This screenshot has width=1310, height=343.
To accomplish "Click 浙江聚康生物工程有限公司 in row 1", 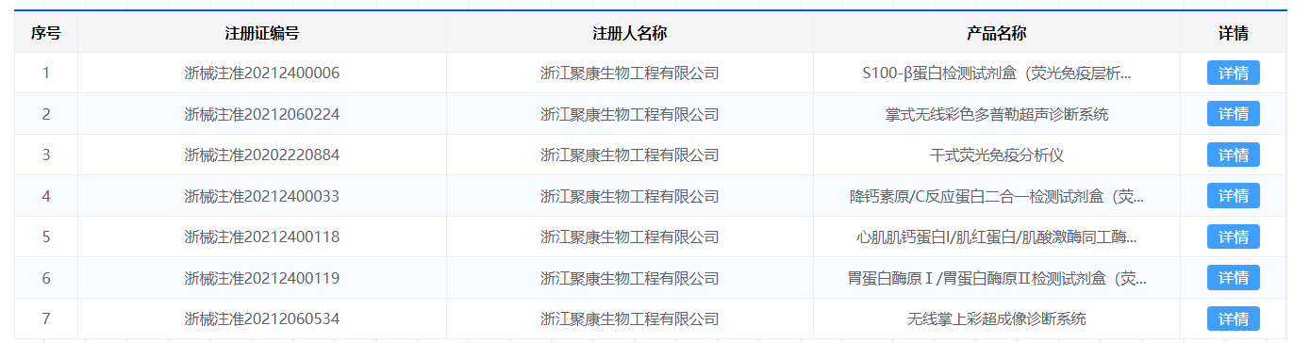I will (630, 73).
